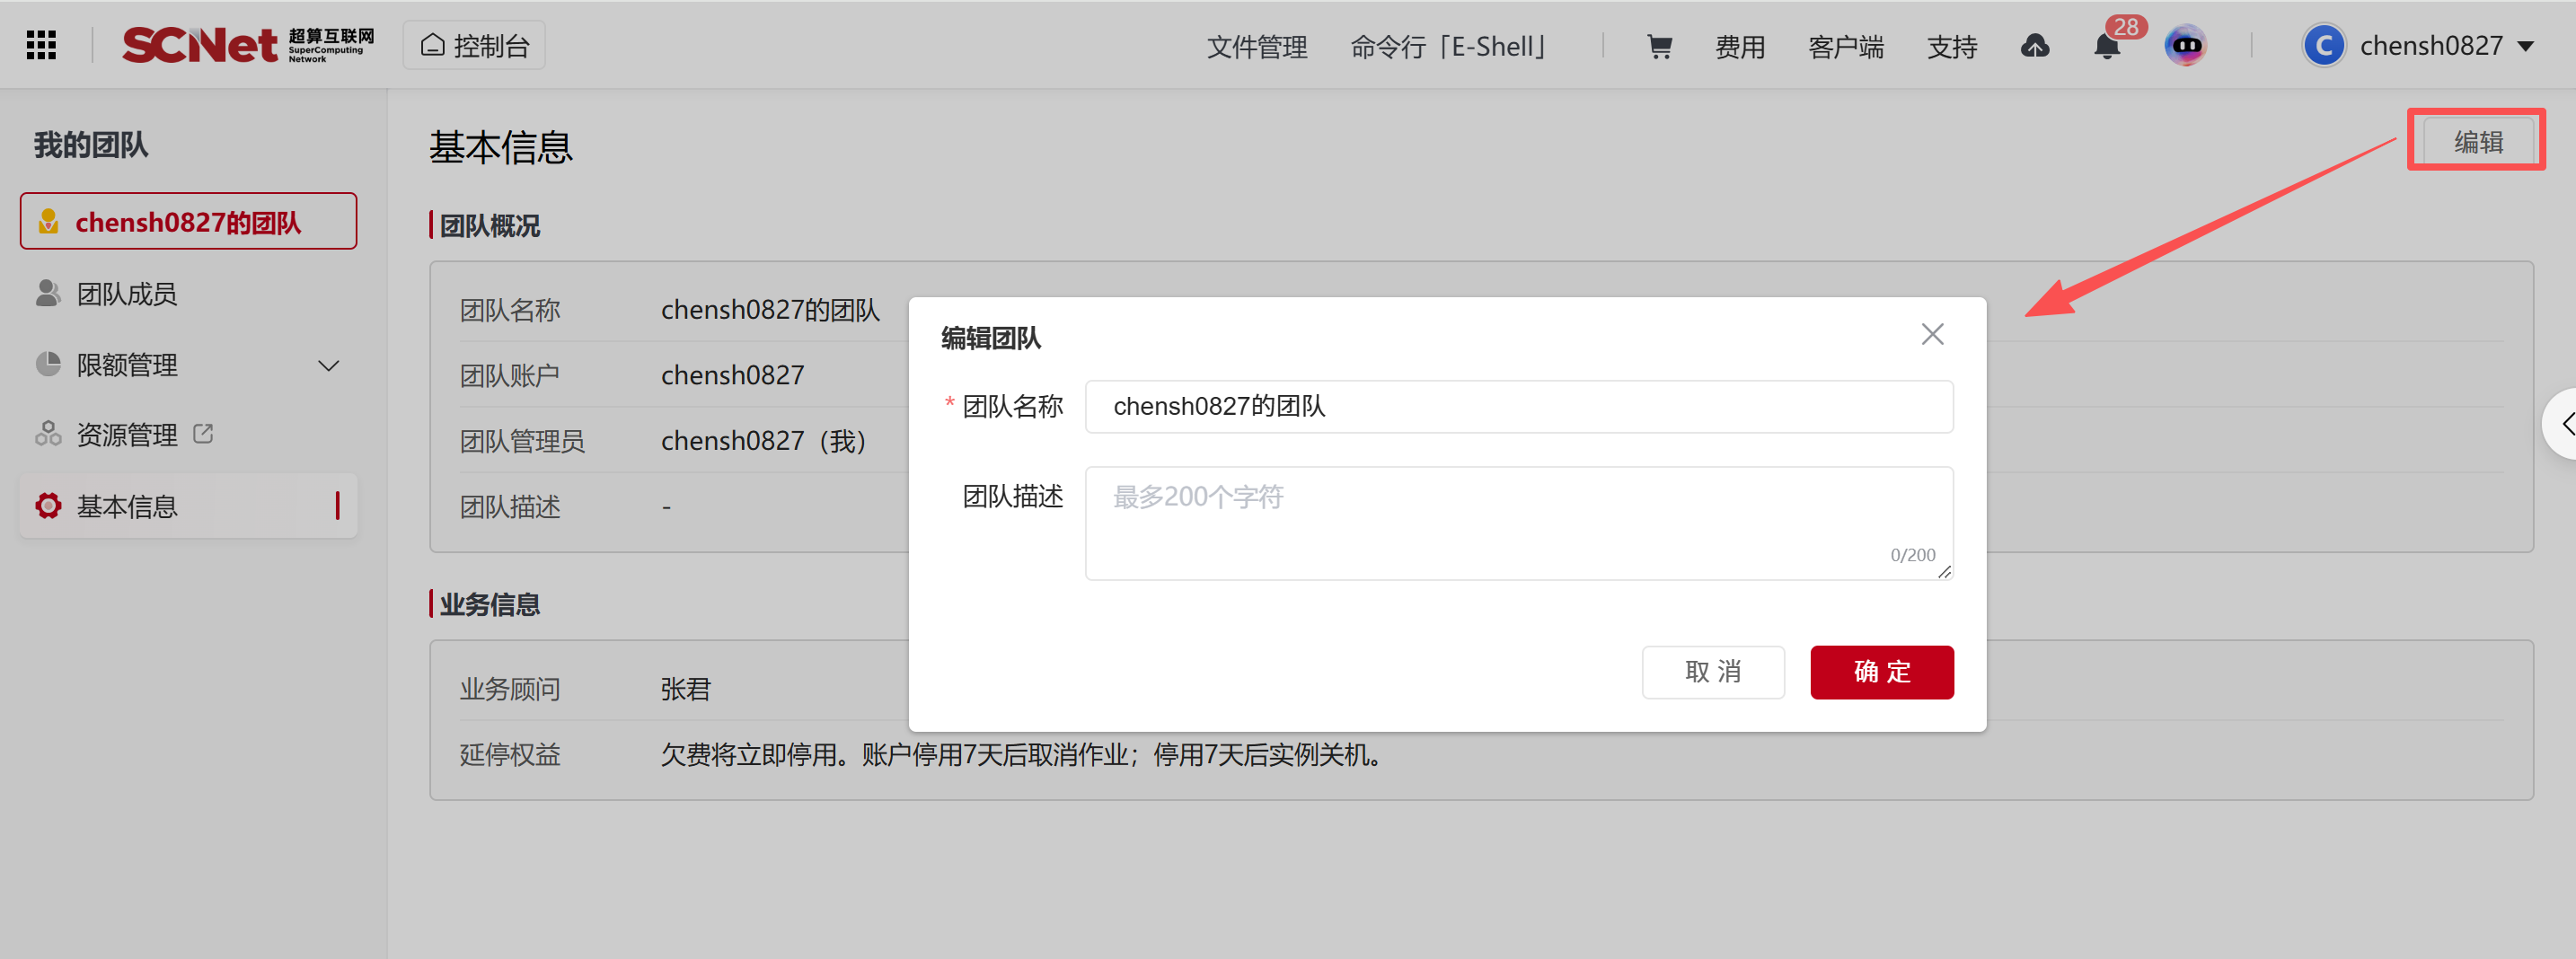Click the 编辑 button at top right

tap(2478, 141)
